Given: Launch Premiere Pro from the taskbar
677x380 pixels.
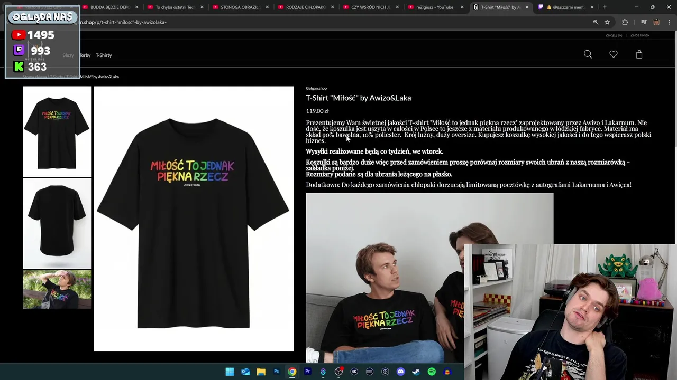Looking at the screenshot, I should 307,372.
